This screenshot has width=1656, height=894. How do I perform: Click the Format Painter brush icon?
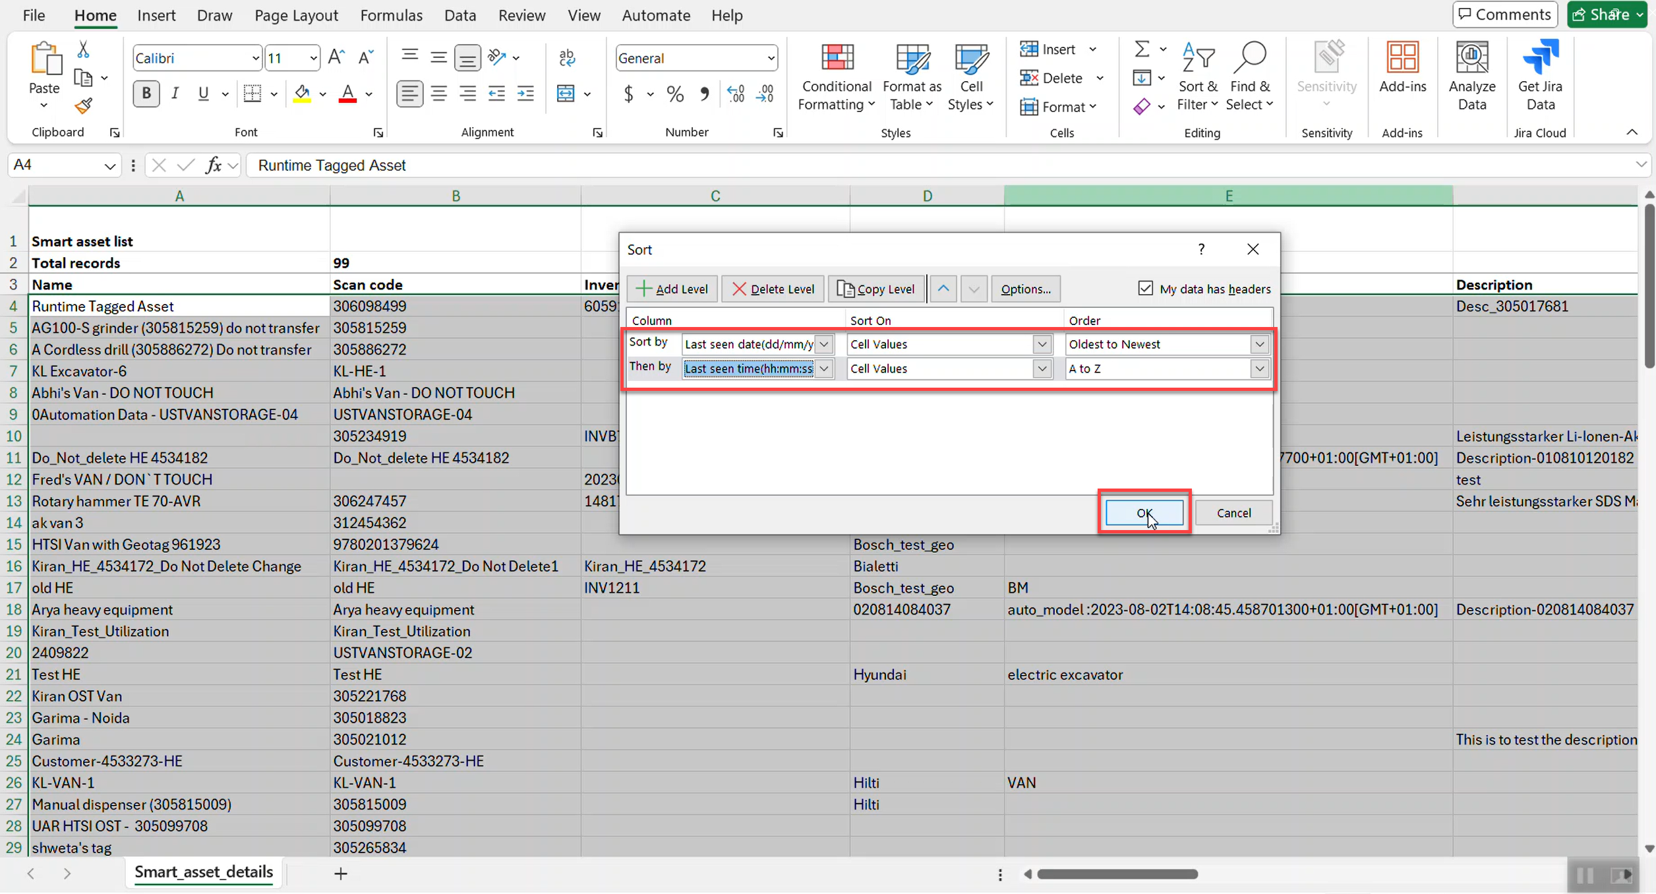coord(84,105)
